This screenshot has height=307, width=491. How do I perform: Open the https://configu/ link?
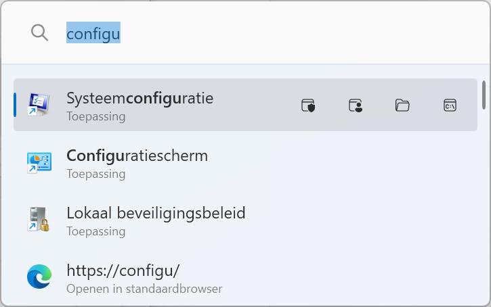123,270
